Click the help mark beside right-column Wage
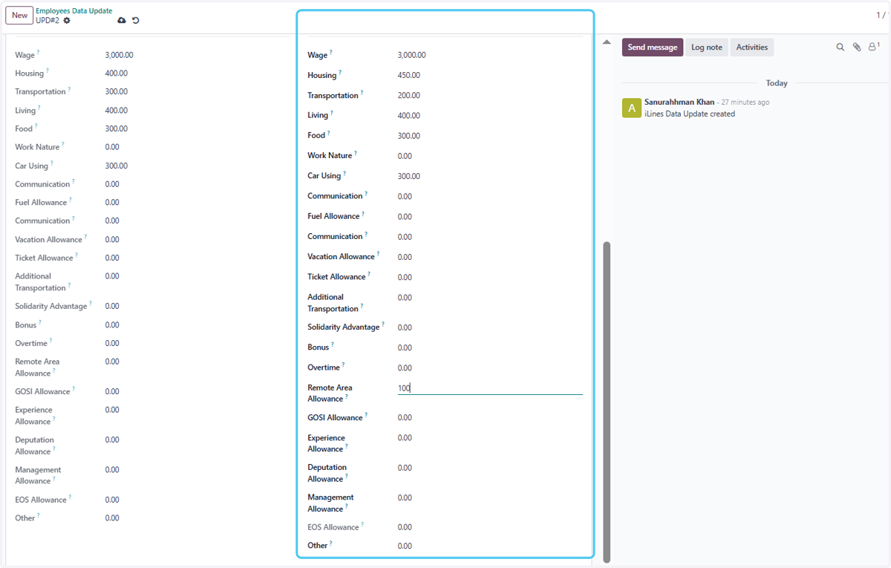Screen dimensions: 891x568 click(331, 52)
